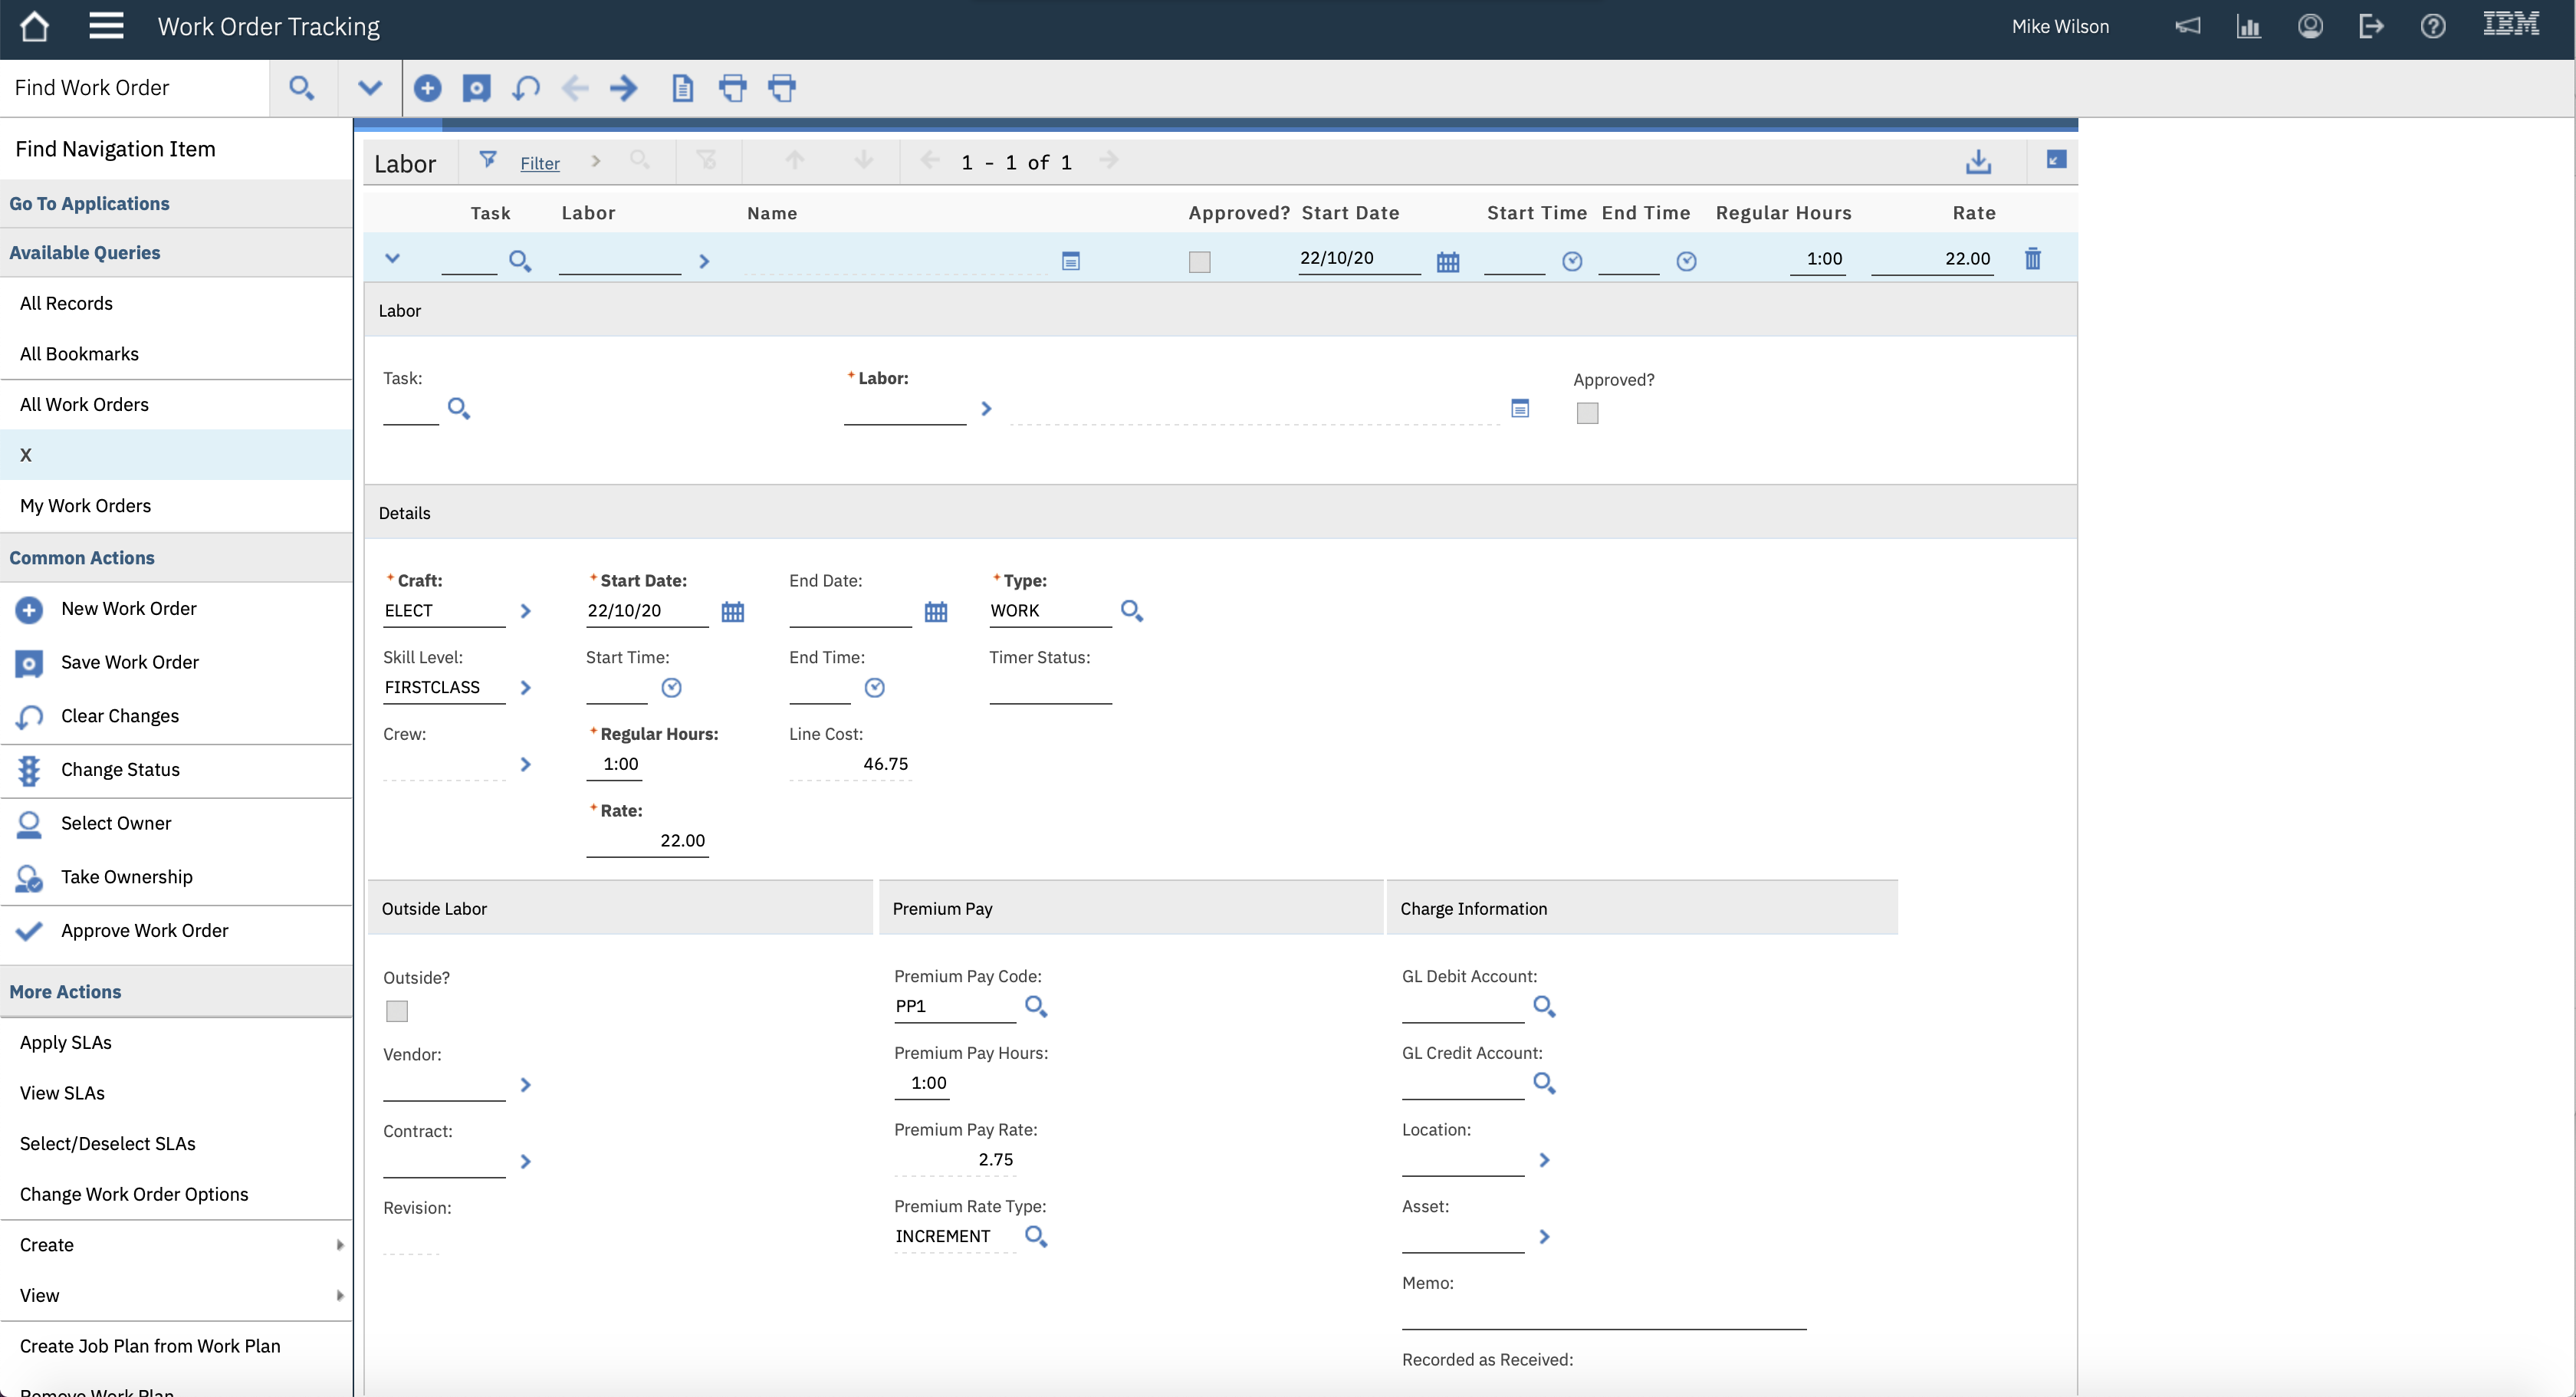Enable the Outside? checkbox

pyautogui.click(x=397, y=1011)
